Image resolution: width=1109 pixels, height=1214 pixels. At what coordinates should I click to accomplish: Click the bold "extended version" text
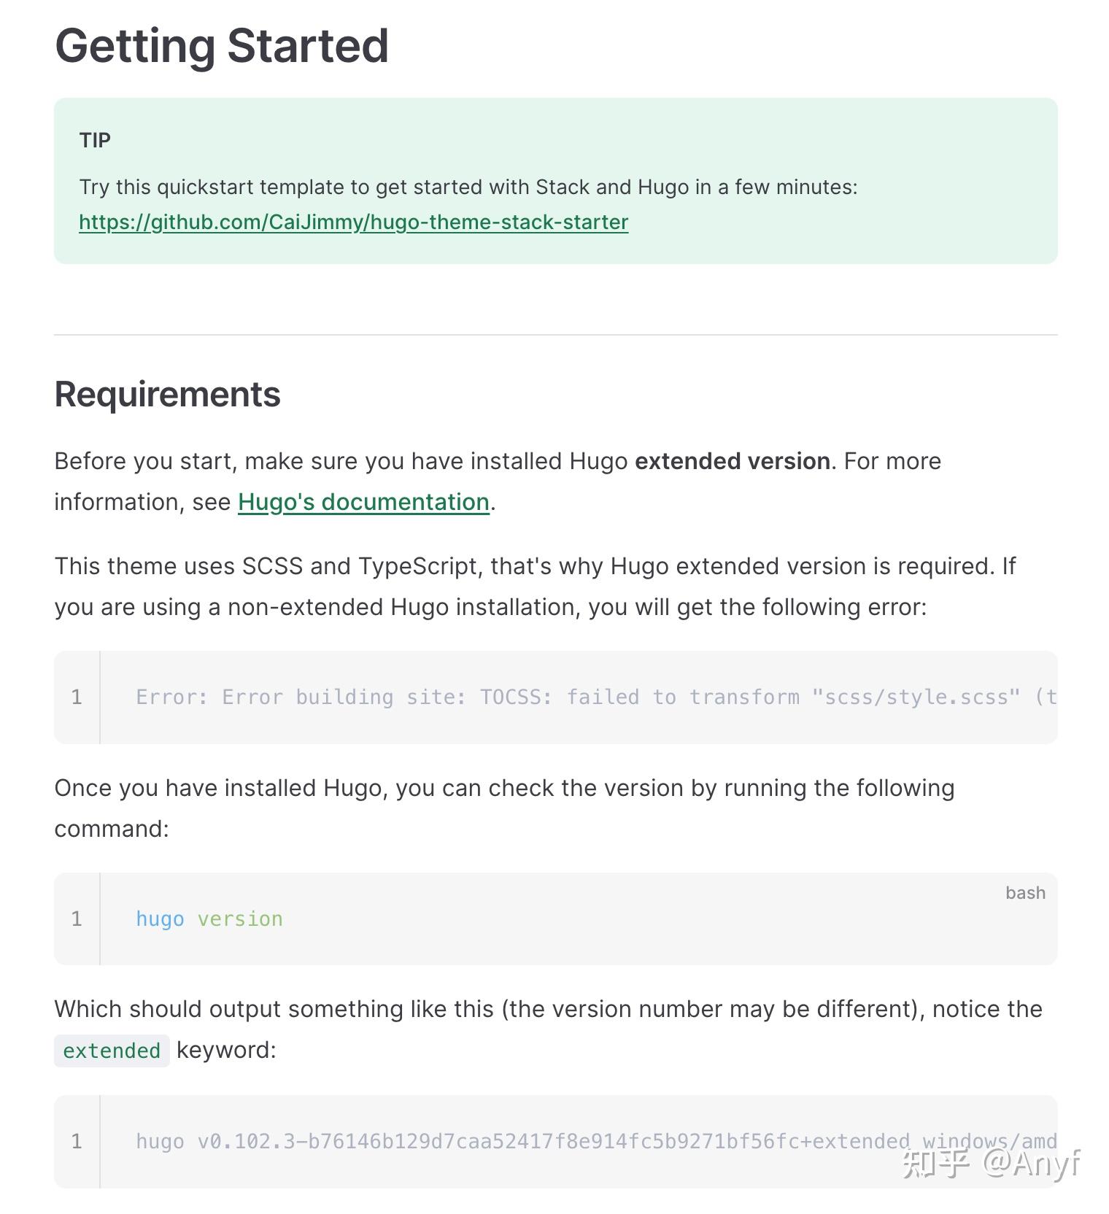(x=732, y=461)
